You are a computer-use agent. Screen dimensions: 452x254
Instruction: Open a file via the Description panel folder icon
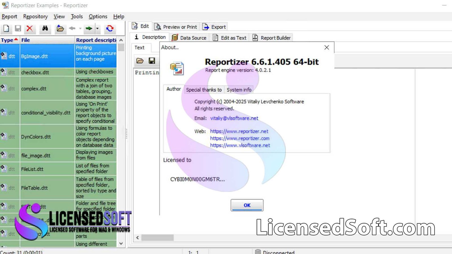tap(140, 61)
